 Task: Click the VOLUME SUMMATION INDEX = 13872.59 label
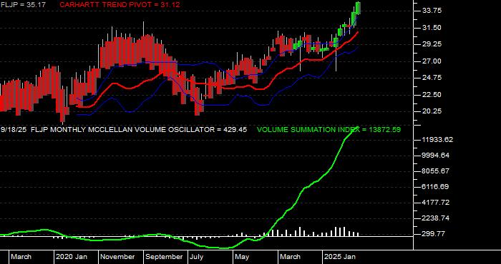pyautogui.click(x=329, y=130)
